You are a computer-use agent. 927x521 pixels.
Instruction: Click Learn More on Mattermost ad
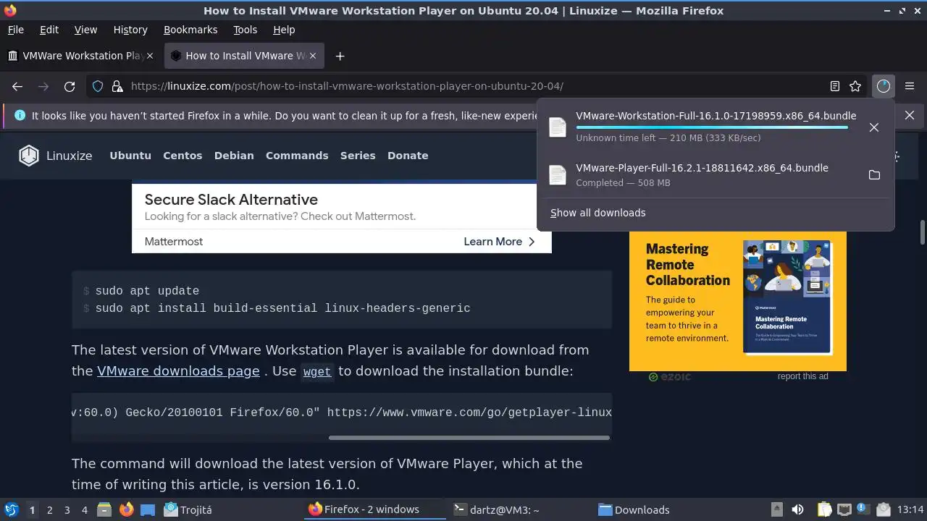[x=499, y=242]
